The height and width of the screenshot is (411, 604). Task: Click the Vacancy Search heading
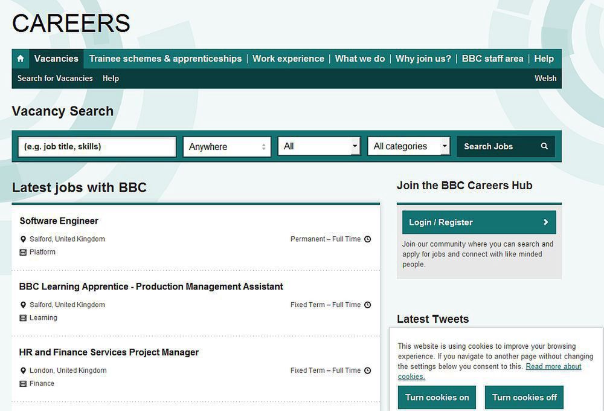tap(63, 111)
